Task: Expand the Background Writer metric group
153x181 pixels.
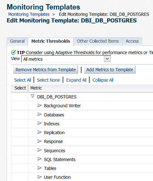Action: (x=40, y=105)
